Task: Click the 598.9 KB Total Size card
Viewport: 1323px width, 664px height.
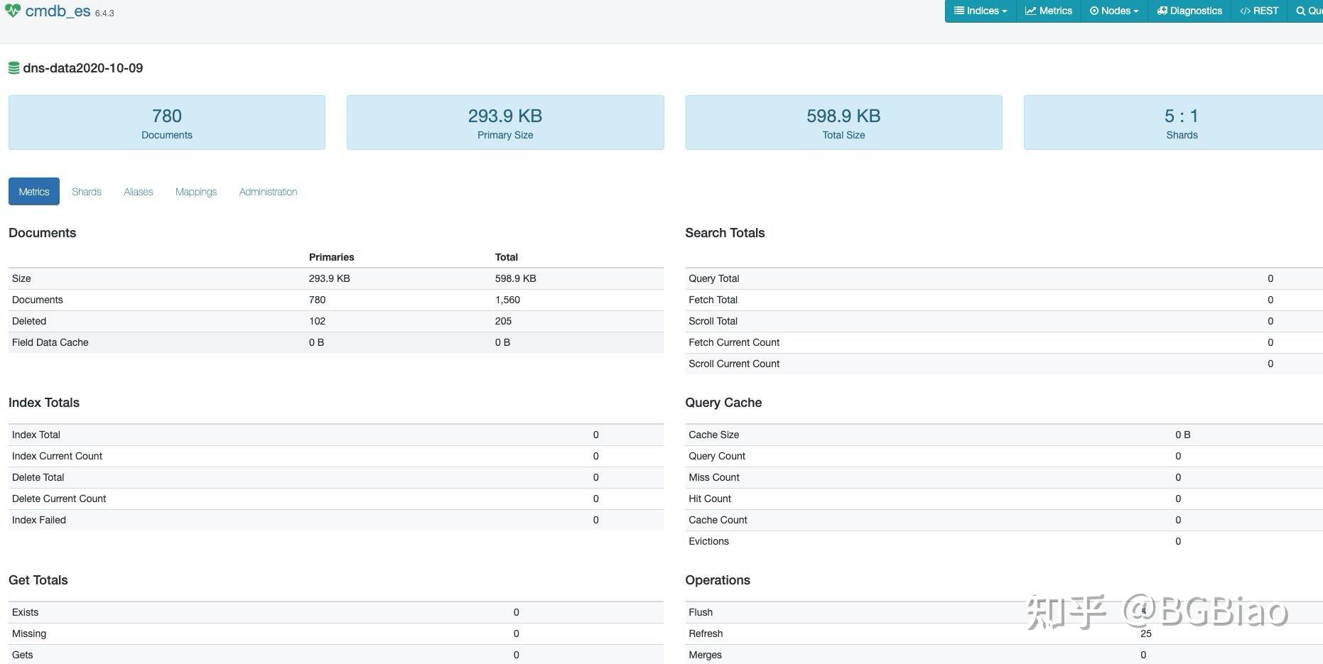Action: coord(843,122)
